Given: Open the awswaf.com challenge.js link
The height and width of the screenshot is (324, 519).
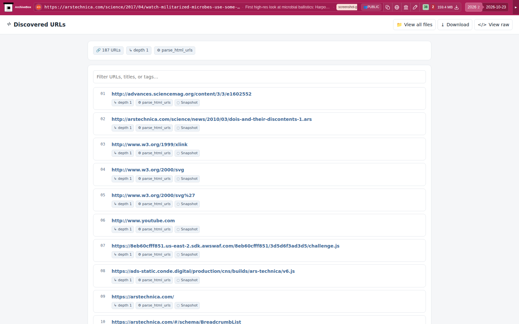Looking at the screenshot, I should point(225,246).
